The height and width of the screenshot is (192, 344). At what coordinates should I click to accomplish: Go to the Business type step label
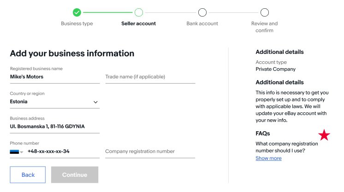pos(77,23)
